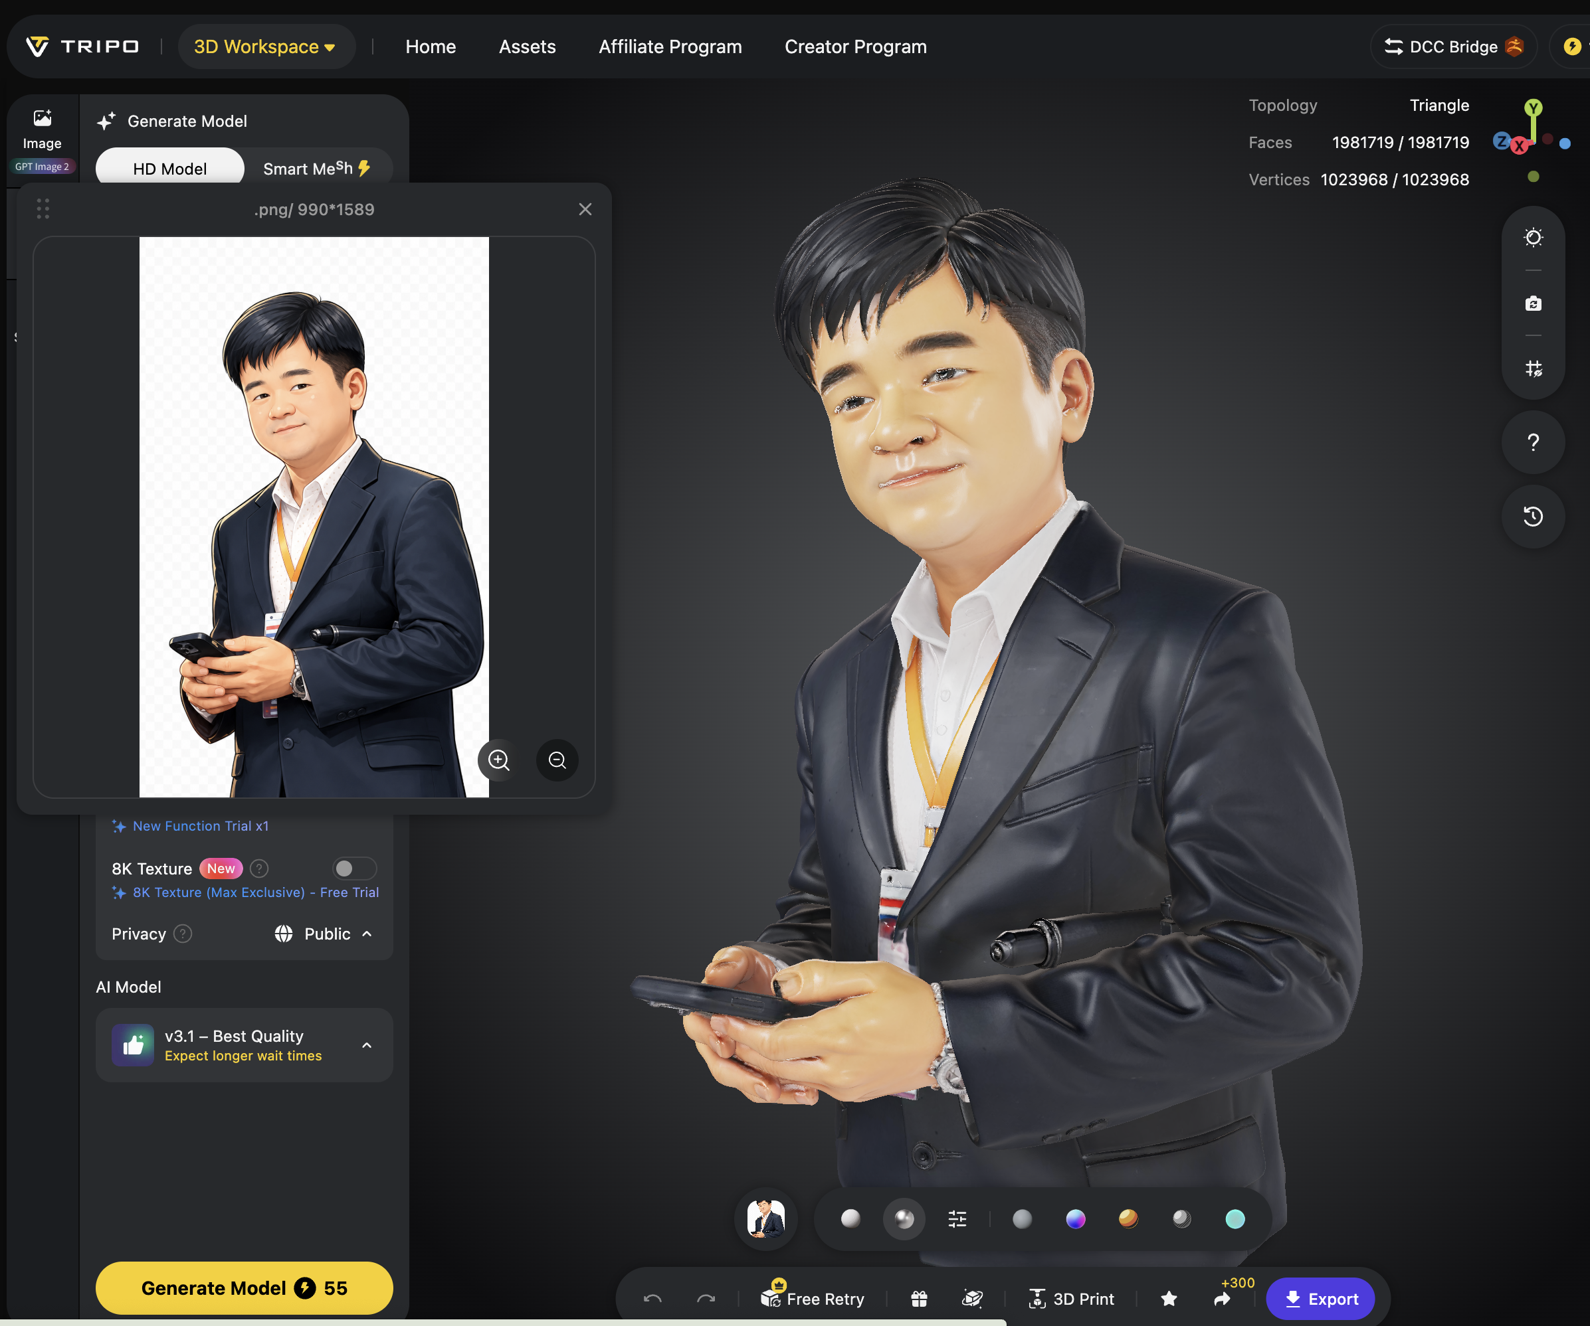The image size is (1590, 1326).
Task: Show the 8K Texture help tooltip
Action: 259,868
